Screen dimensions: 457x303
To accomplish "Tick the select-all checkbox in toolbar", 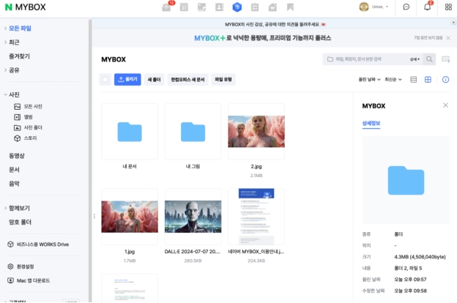I will (105, 80).
